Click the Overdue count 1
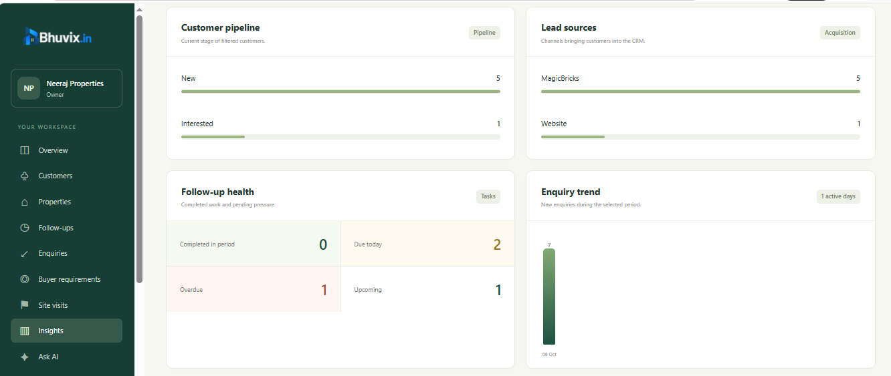 (324, 290)
